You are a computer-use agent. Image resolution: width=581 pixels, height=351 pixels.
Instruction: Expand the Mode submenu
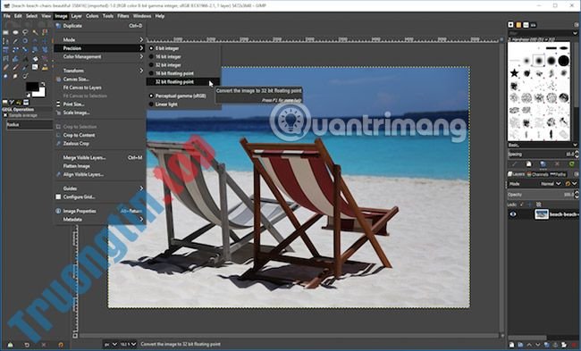point(100,39)
